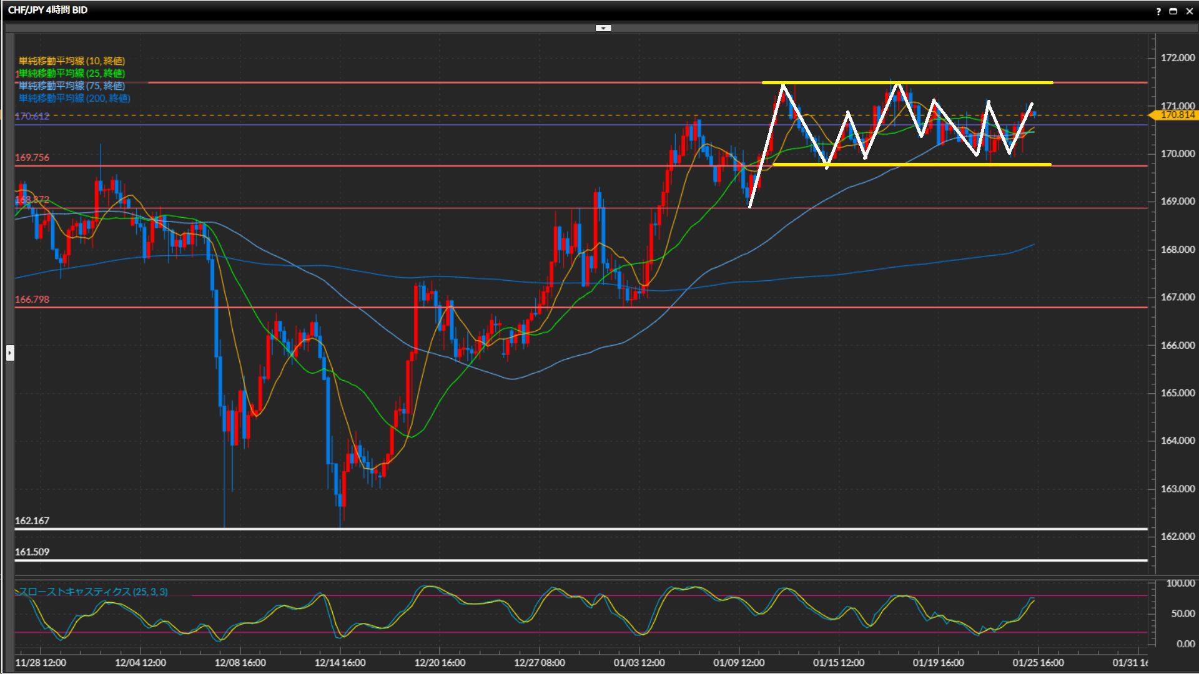Click the white 162.167 support line label
Image resolution: width=1199 pixels, height=674 pixels.
32,521
